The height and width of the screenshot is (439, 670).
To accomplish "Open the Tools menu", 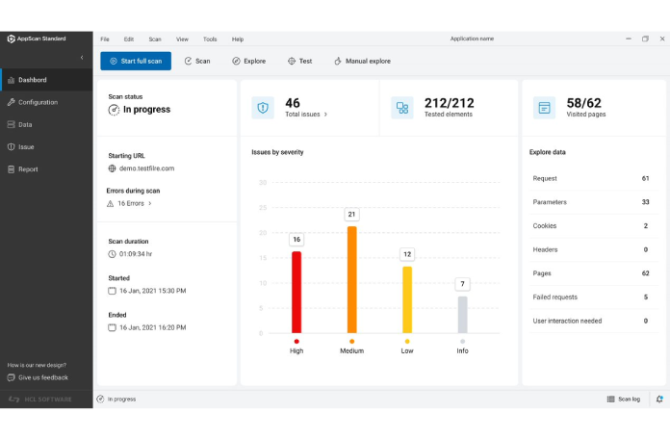I will click(210, 39).
